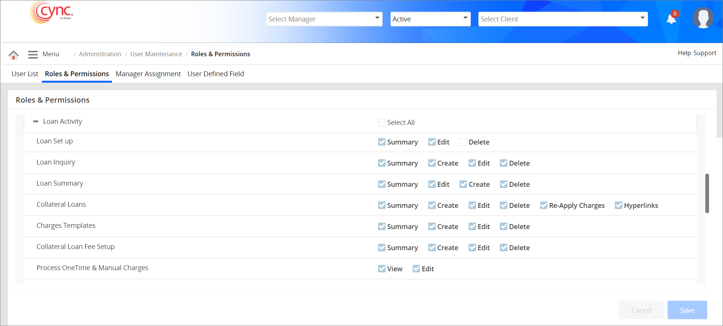The width and height of the screenshot is (723, 326).
Task: Click the home icon in breadcrumb bar
Action: (x=14, y=55)
